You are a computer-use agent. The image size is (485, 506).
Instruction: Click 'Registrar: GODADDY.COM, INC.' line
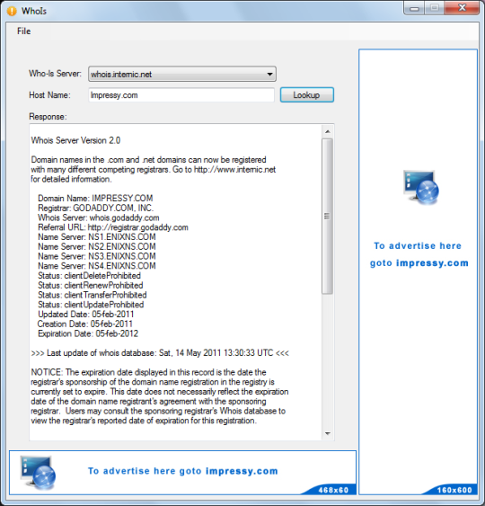point(95,208)
